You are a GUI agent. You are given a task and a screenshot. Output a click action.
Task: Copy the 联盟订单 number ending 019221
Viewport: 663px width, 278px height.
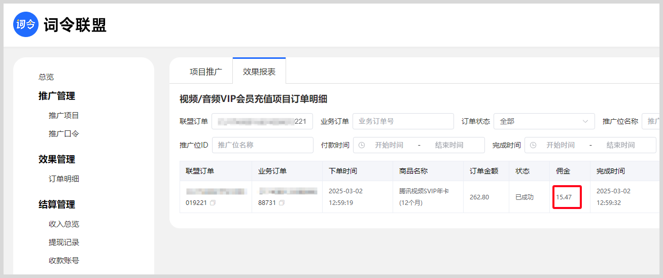point(213,203)
